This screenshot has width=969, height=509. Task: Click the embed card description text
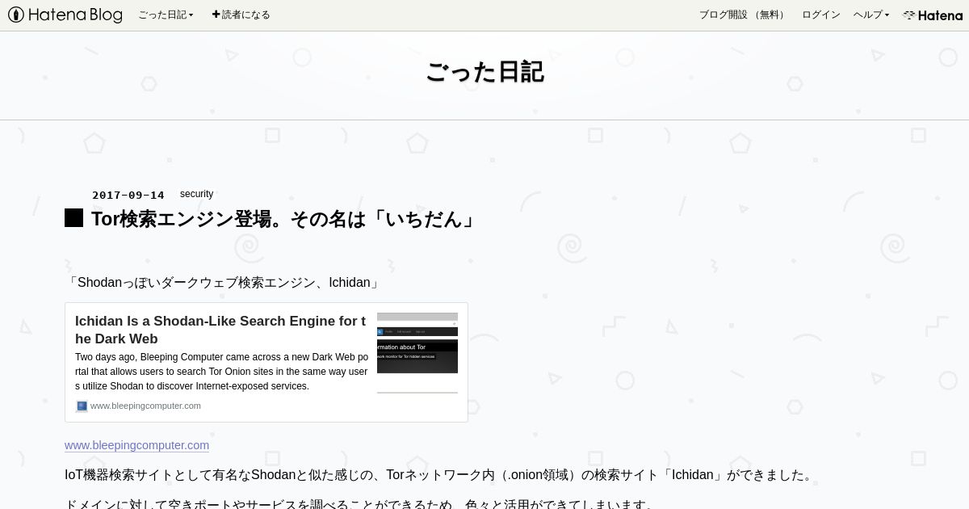tap(221, 372)
